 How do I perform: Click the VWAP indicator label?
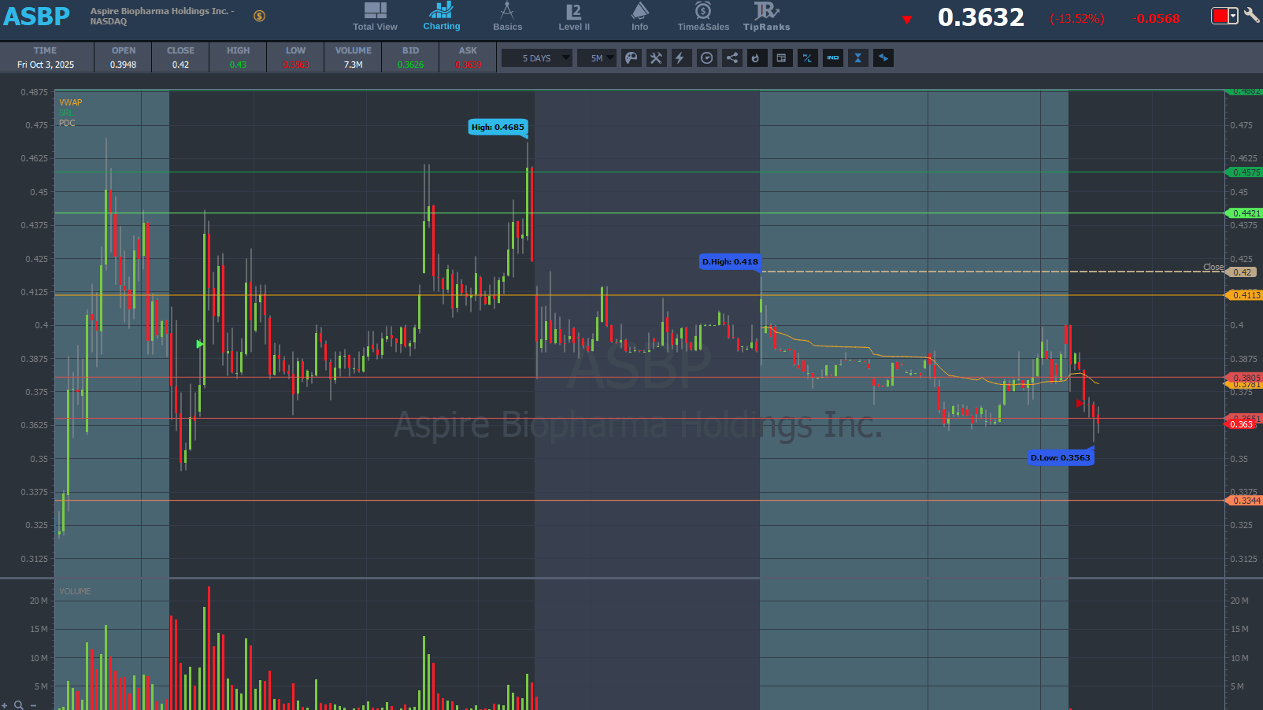coord(70,102)
